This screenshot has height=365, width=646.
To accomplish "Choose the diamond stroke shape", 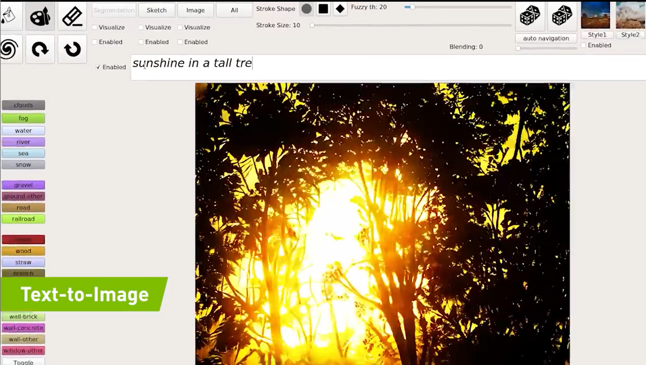I will tap(340, 9).
